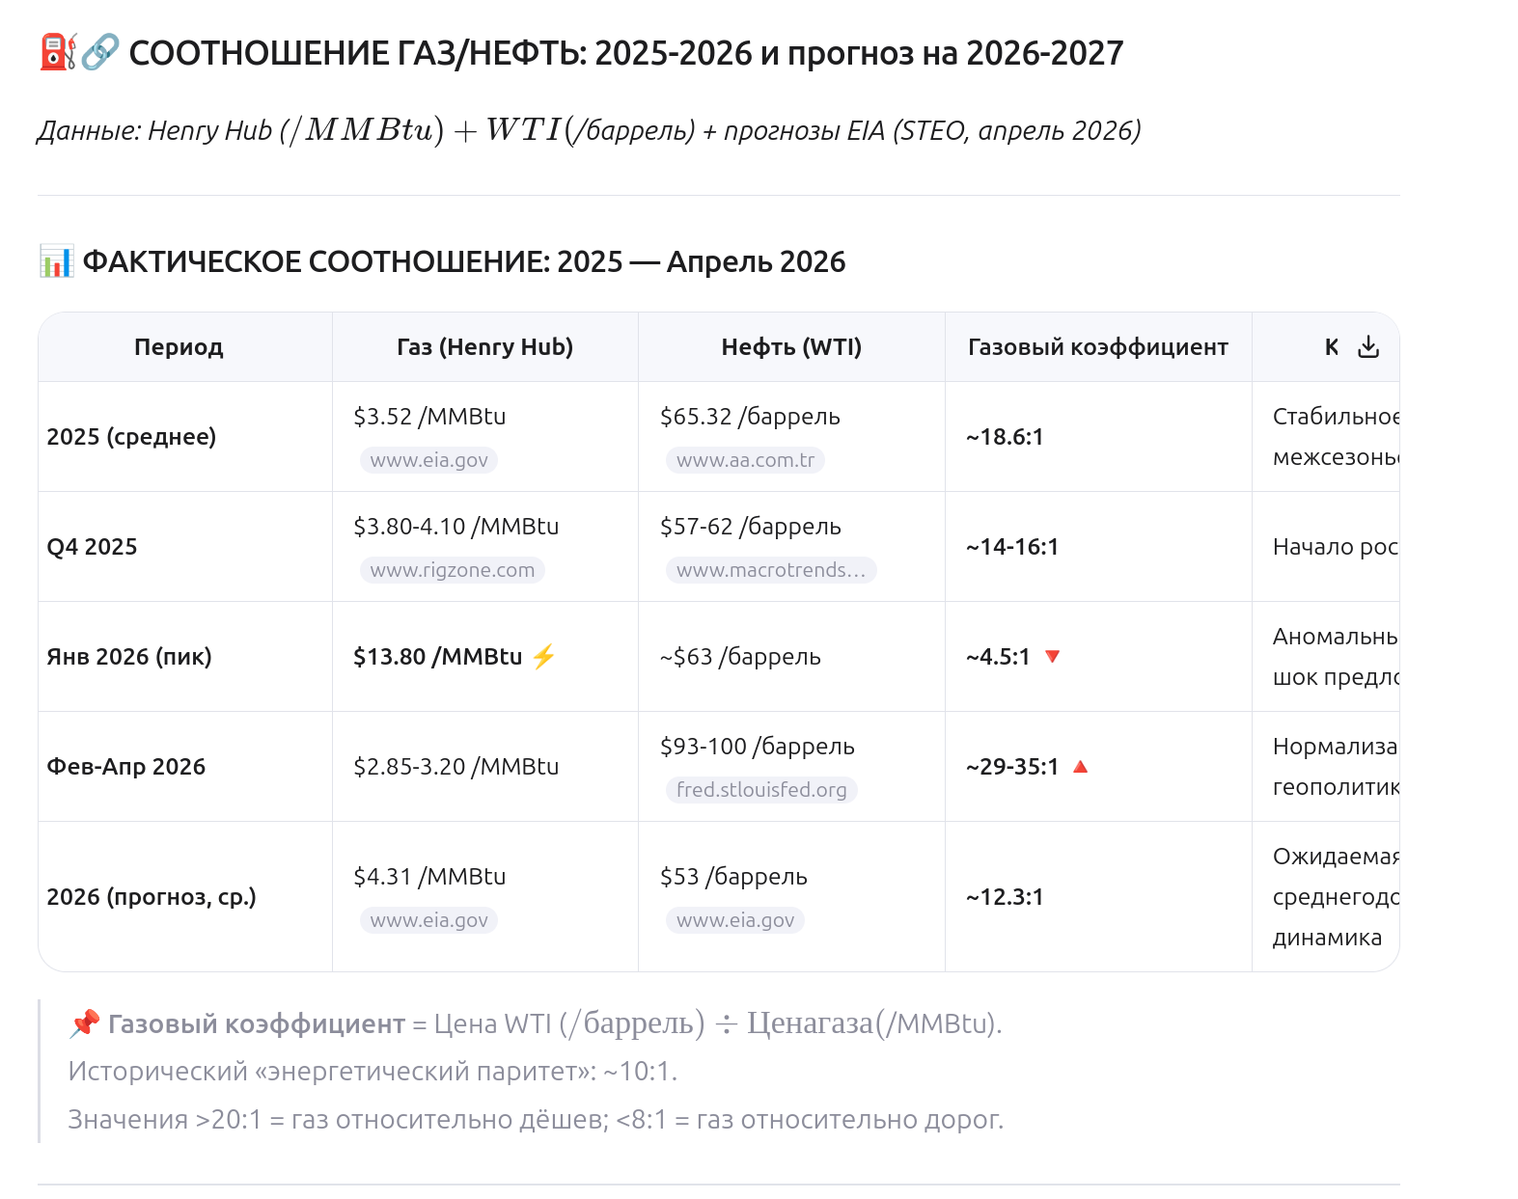The image size is (1518, 1199).
Task: Open the fred.stlouisfed.org source chip
Action: tap(760, 790)
